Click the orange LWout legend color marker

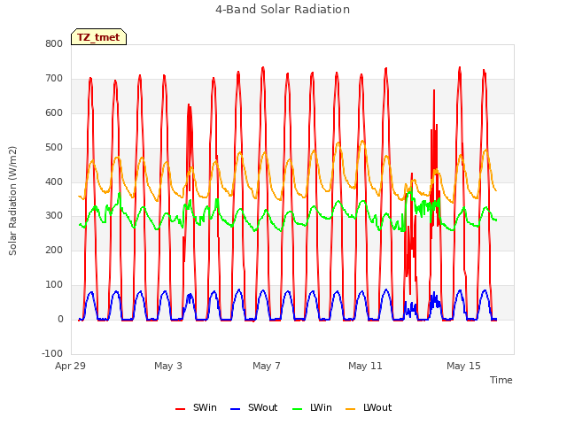tap(351, 409)
